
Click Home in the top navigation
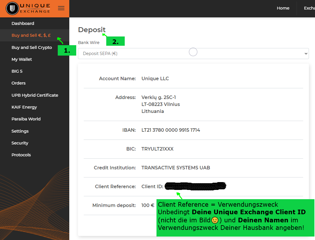tap(283, 8)
